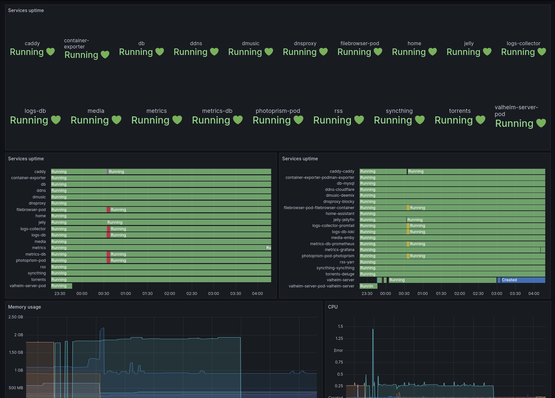
Task: Click the heart next to home Running
Action: point(433,52)
